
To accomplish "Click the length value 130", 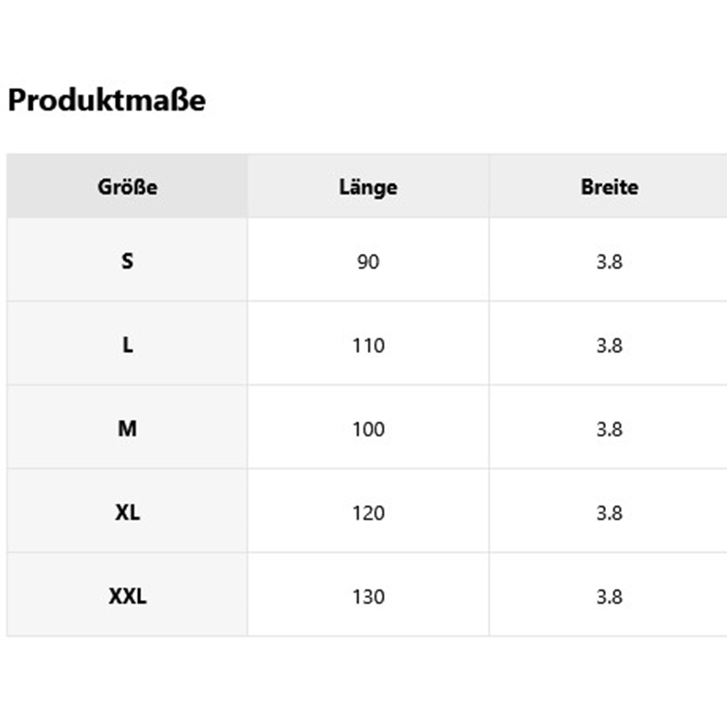I will click(x=368, y=597).
